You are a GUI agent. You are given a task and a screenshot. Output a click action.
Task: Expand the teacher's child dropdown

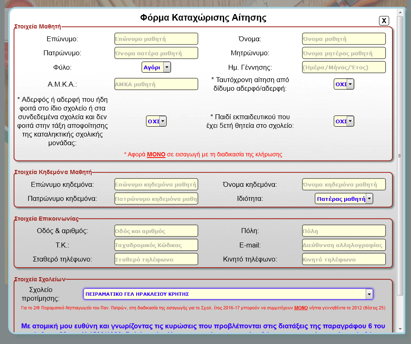coord(344,121)
